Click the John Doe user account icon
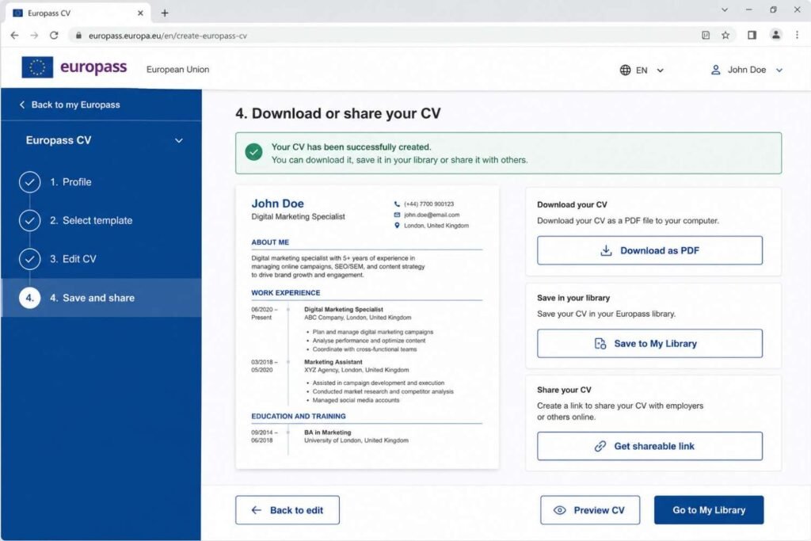Screen dimensions: 811x541 [x=715, y=70]
